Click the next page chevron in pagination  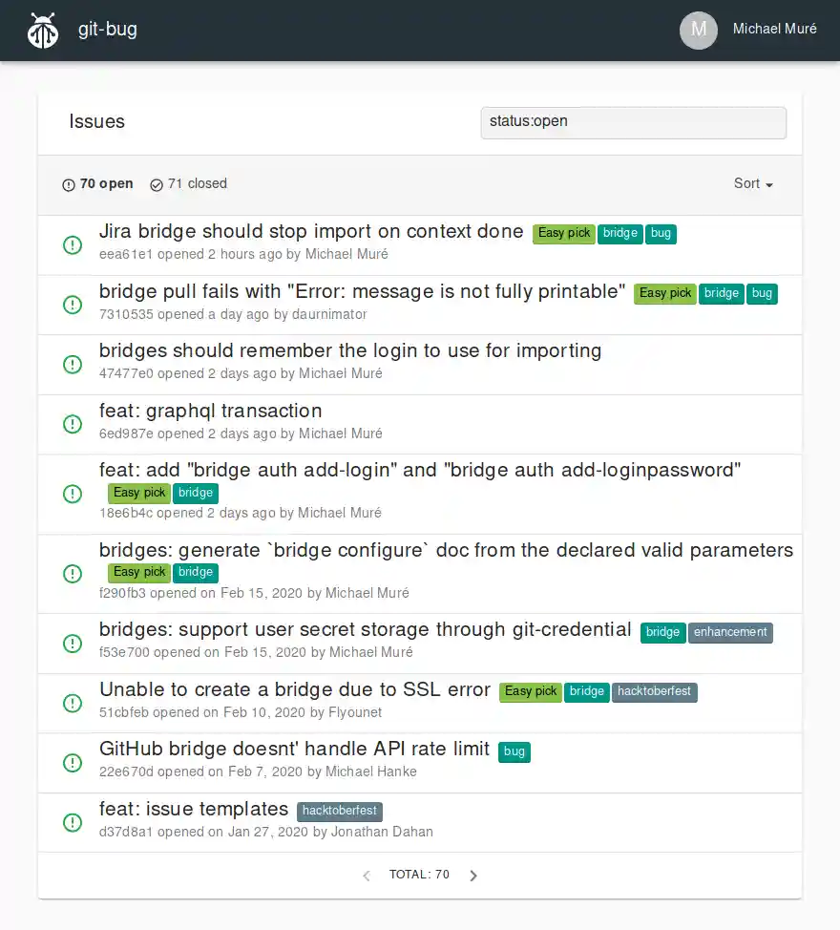(x=473, y=875)
